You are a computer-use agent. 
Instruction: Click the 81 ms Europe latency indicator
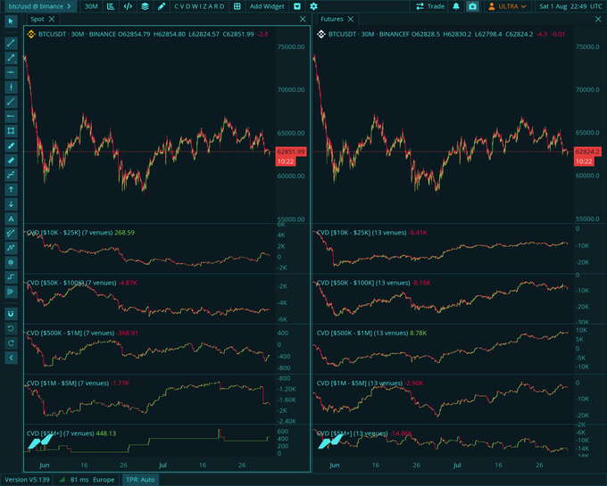(x=87, y=480)
